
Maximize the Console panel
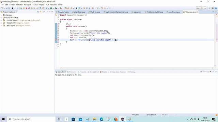tap(216, 72)
